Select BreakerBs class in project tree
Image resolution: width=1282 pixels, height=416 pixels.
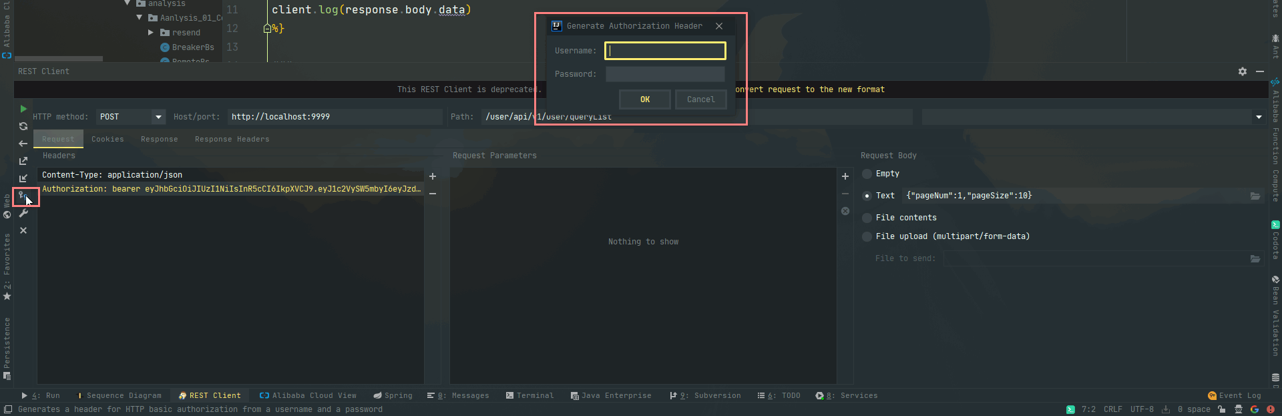[x=187, y=47]
